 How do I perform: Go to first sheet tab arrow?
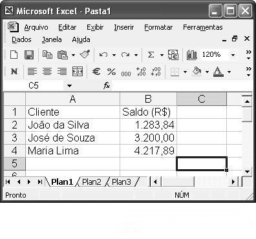click(x=8, y=182)
